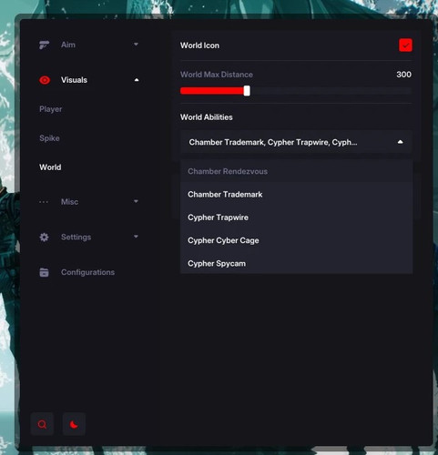Viewport: 438px width, 455px height.
Task: Click the World Max Distance label
Action: point(217,75)
